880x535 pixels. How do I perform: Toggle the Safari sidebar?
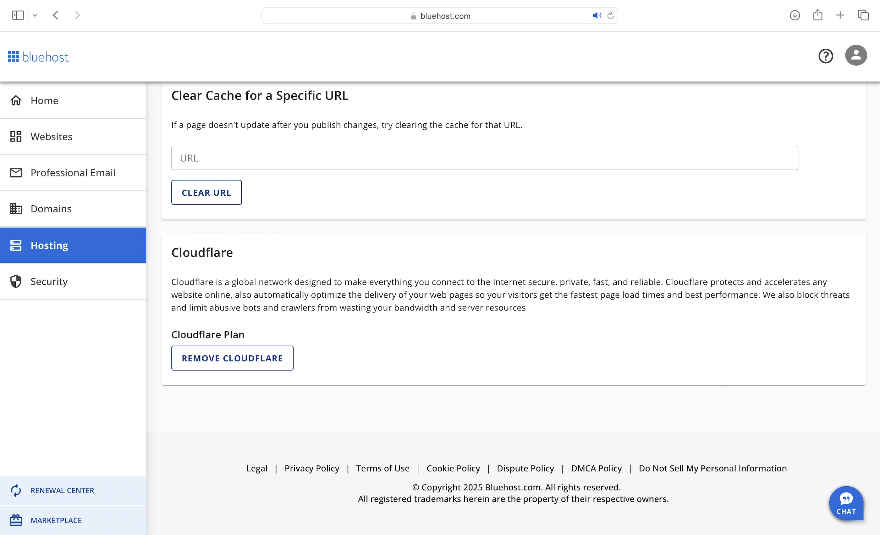[x=18, y=15]
